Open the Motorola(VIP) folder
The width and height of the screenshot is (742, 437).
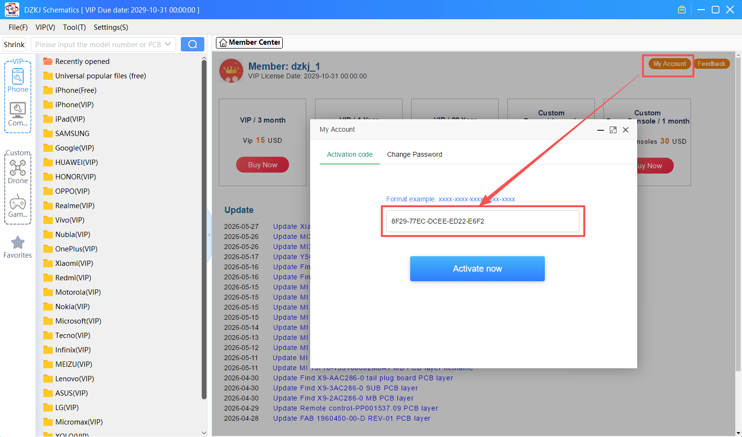72,292
